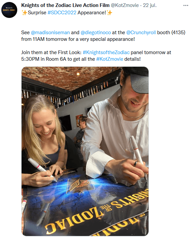Visit the @Crunchyroll mention

[x=141, y=33]
